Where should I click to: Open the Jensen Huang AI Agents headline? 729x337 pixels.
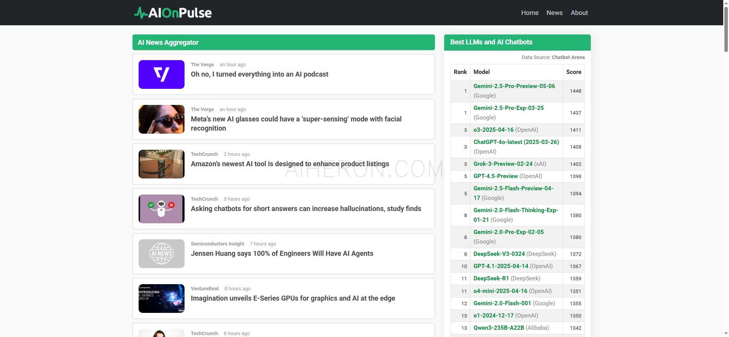click(x=282, y=254)
